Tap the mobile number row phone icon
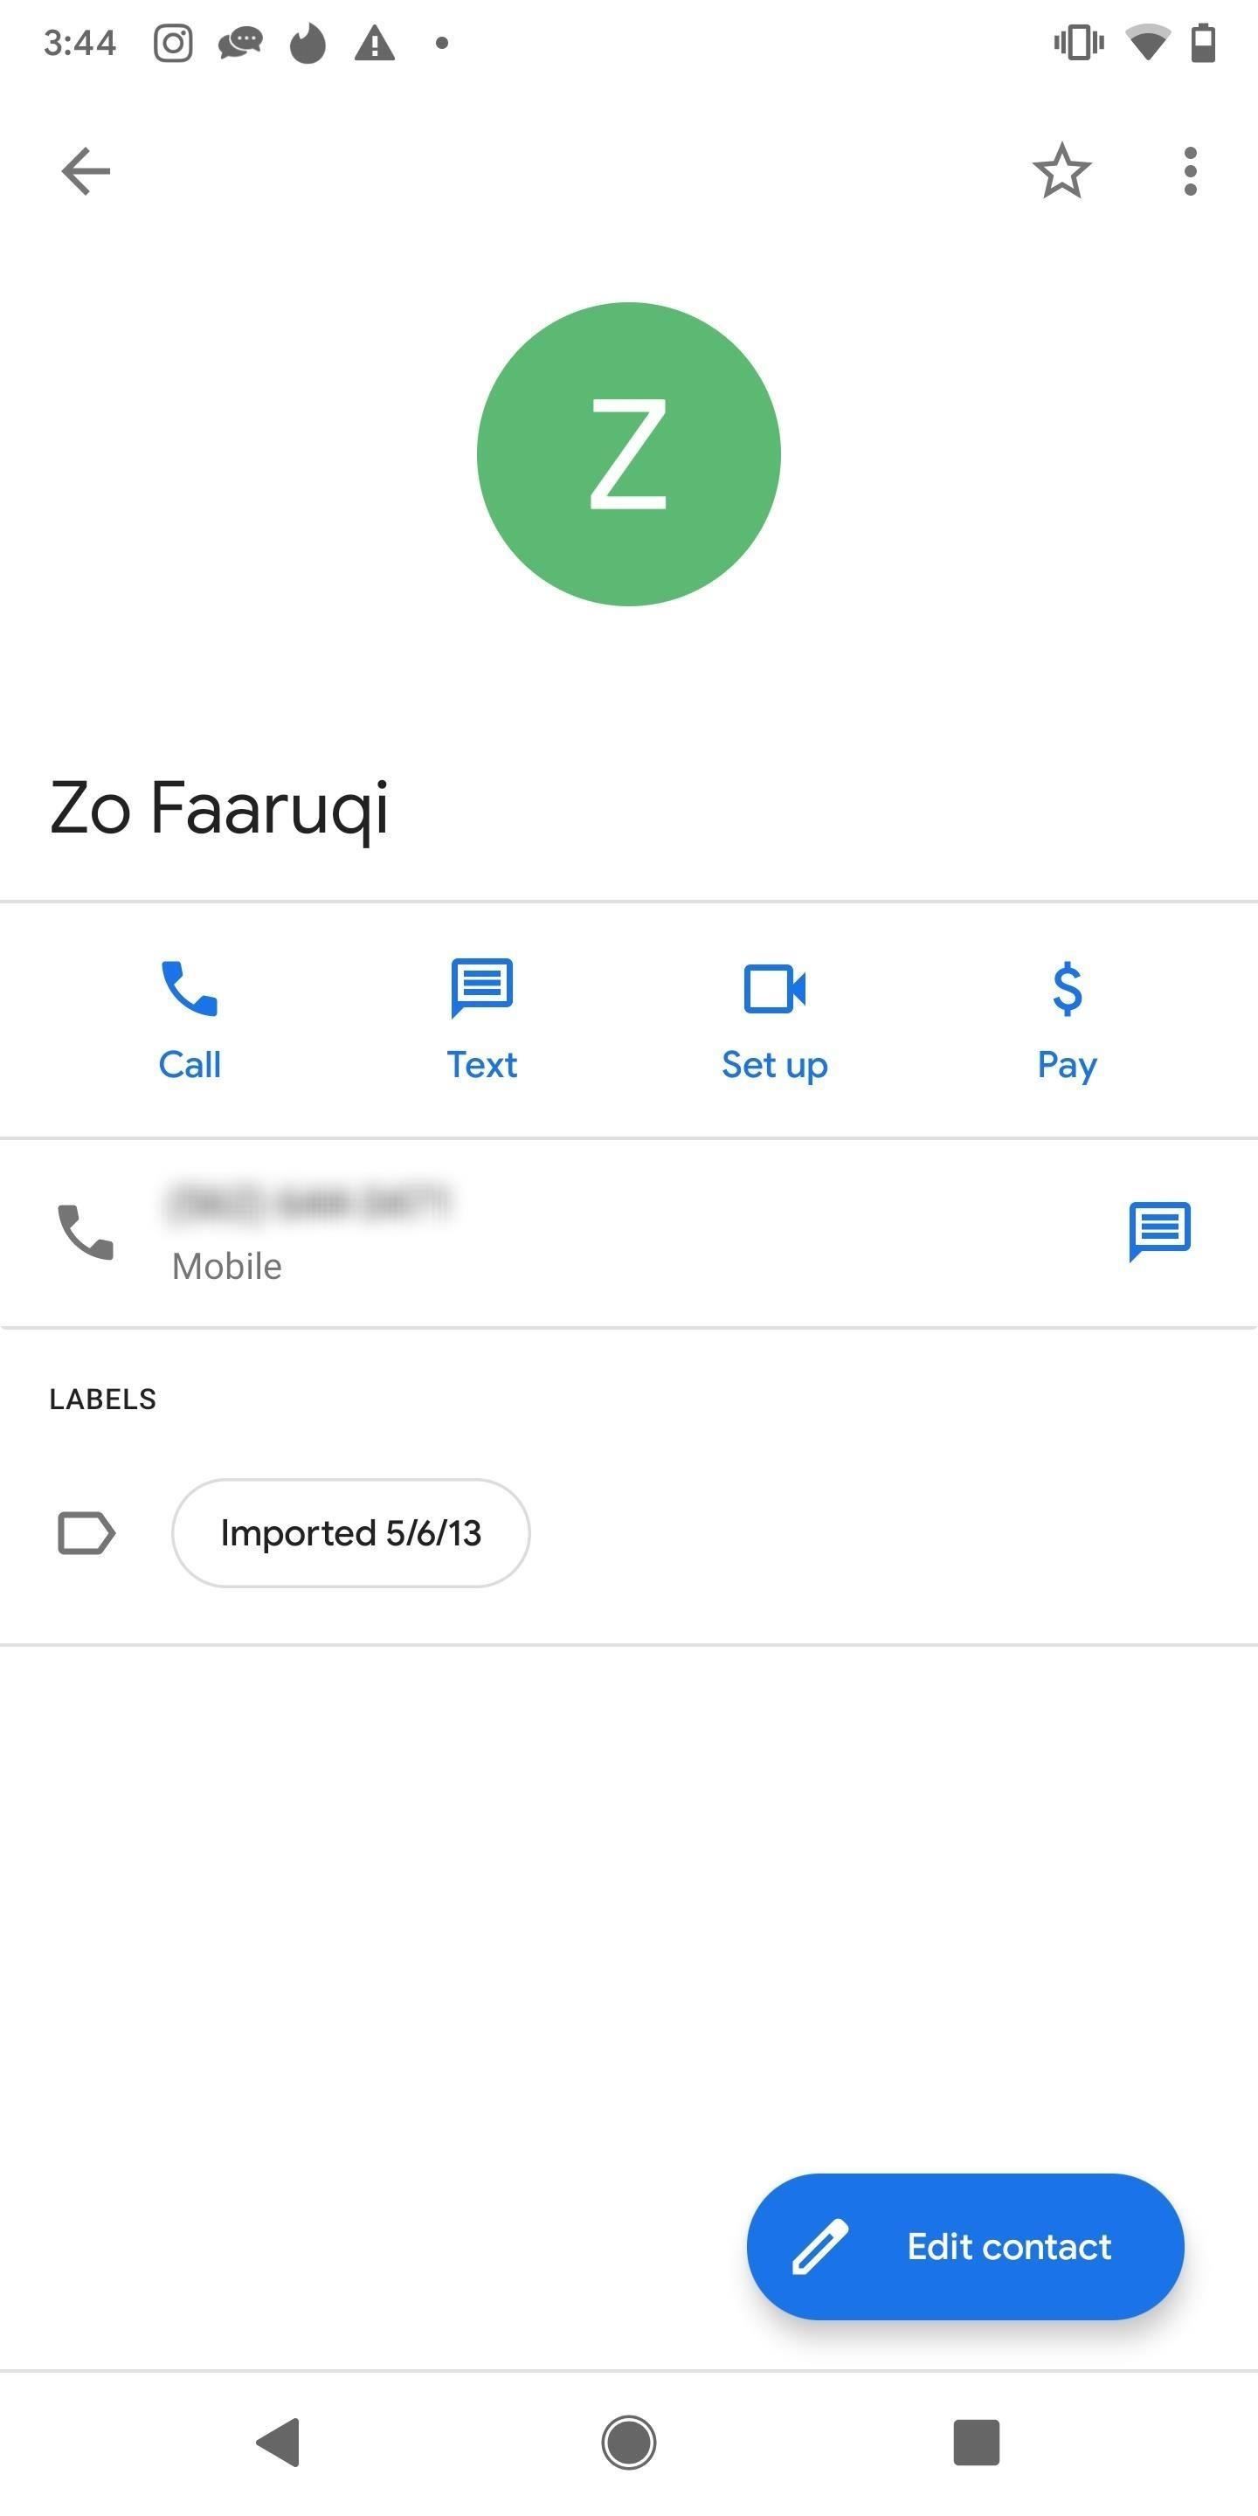 pyautogui.click(x=86, y=1232)
